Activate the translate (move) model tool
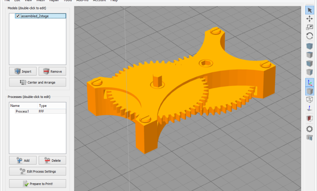This screenshot has height=191, width=317. [x=309, y=19]
